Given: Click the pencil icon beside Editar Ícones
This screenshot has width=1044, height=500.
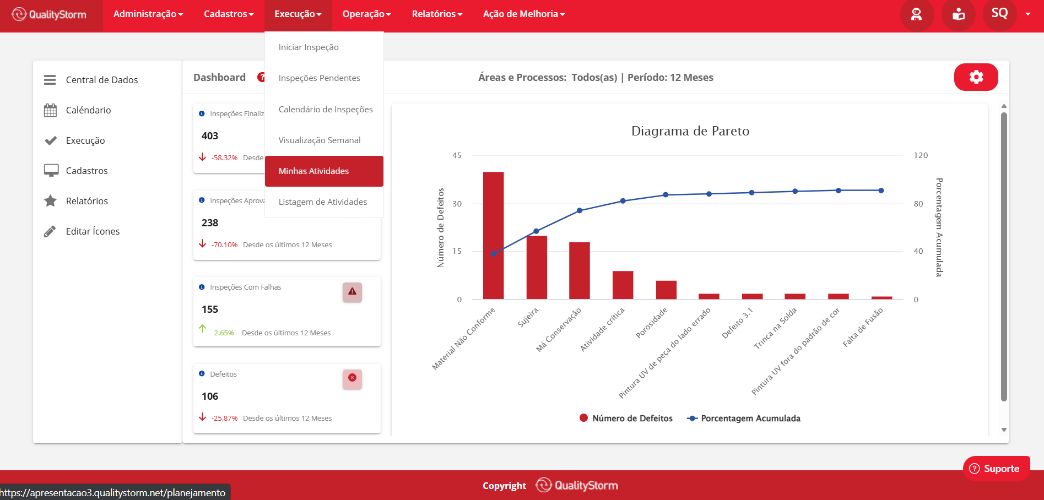Looking at the screenshot, I should click(x=50, y=231).
